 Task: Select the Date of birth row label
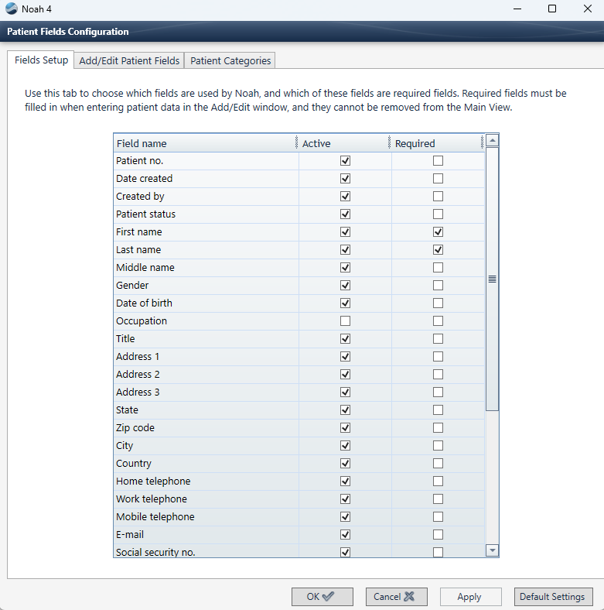pyautogui.click(x=144, y=303)
